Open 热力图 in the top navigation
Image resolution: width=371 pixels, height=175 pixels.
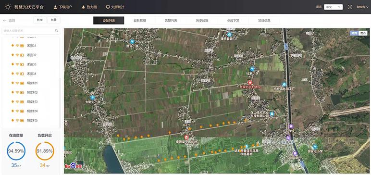click(90, 7)
